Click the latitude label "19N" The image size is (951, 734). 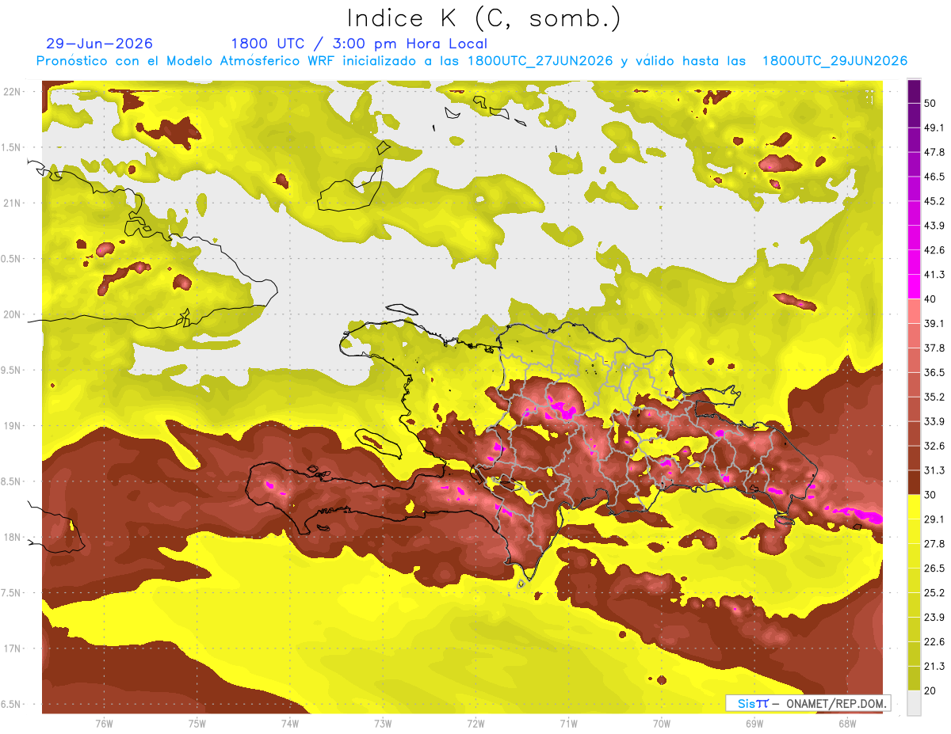pyautogui.click(x=12, y=426)
